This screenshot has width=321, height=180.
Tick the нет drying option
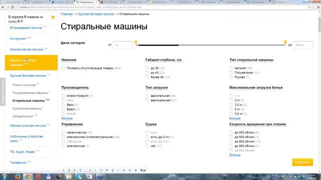(x=147, y=146)
